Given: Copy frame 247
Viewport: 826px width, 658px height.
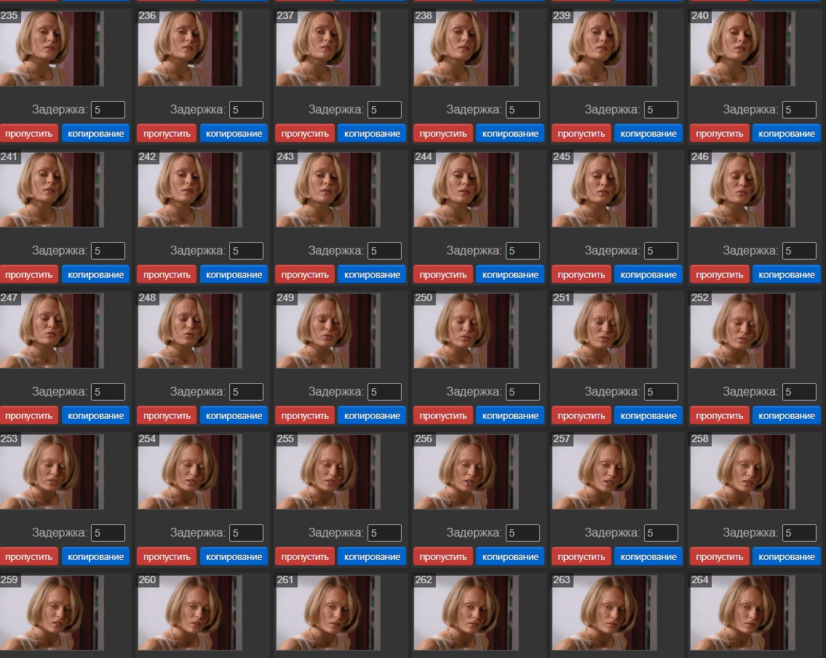Looking at the screenshot, I should [96, 416].
